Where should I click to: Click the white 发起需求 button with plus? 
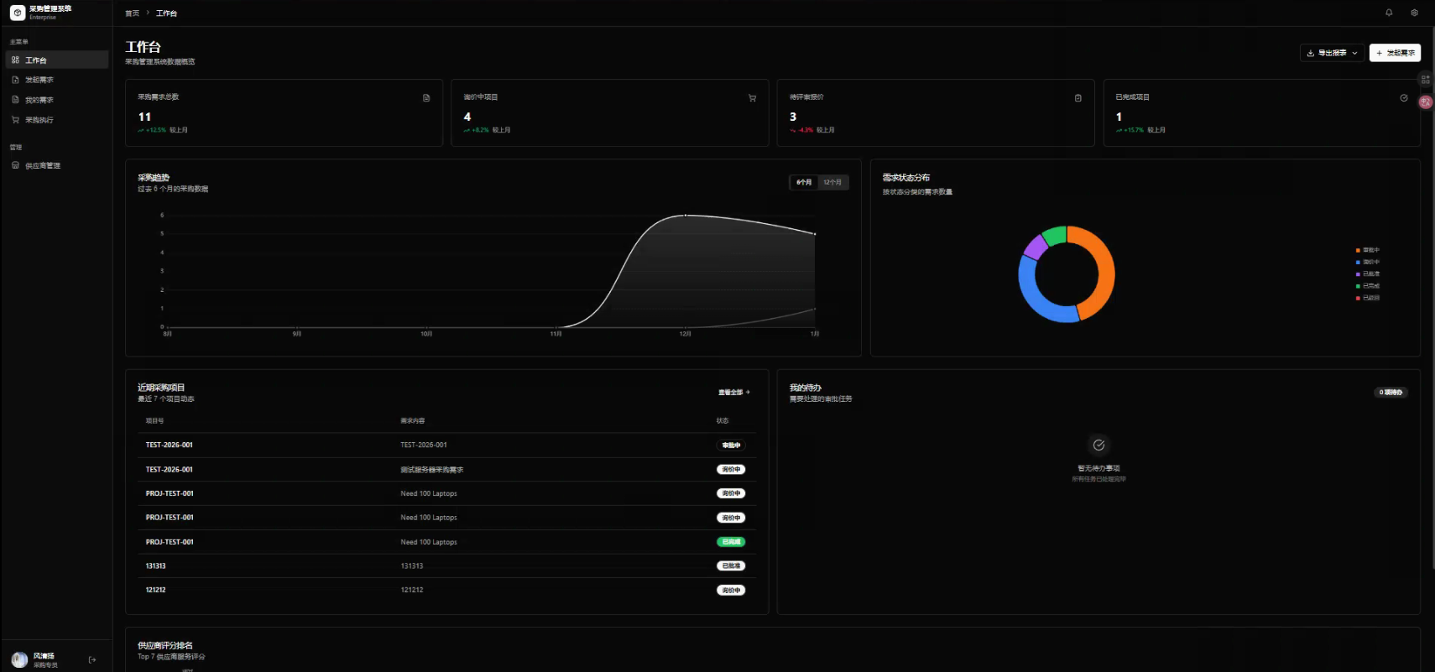pyautogui.click(x=1395, y=53)
